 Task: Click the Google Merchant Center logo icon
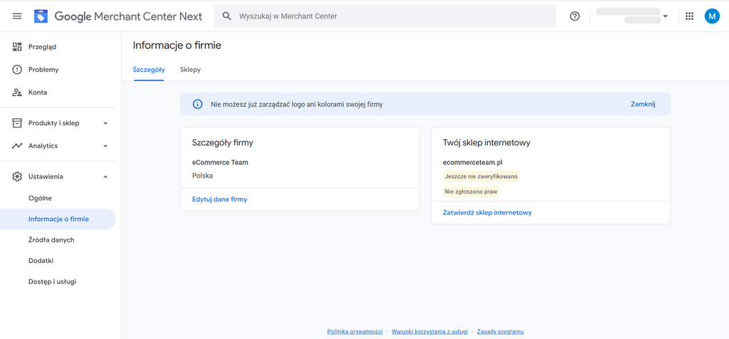[x=41, y=16]
